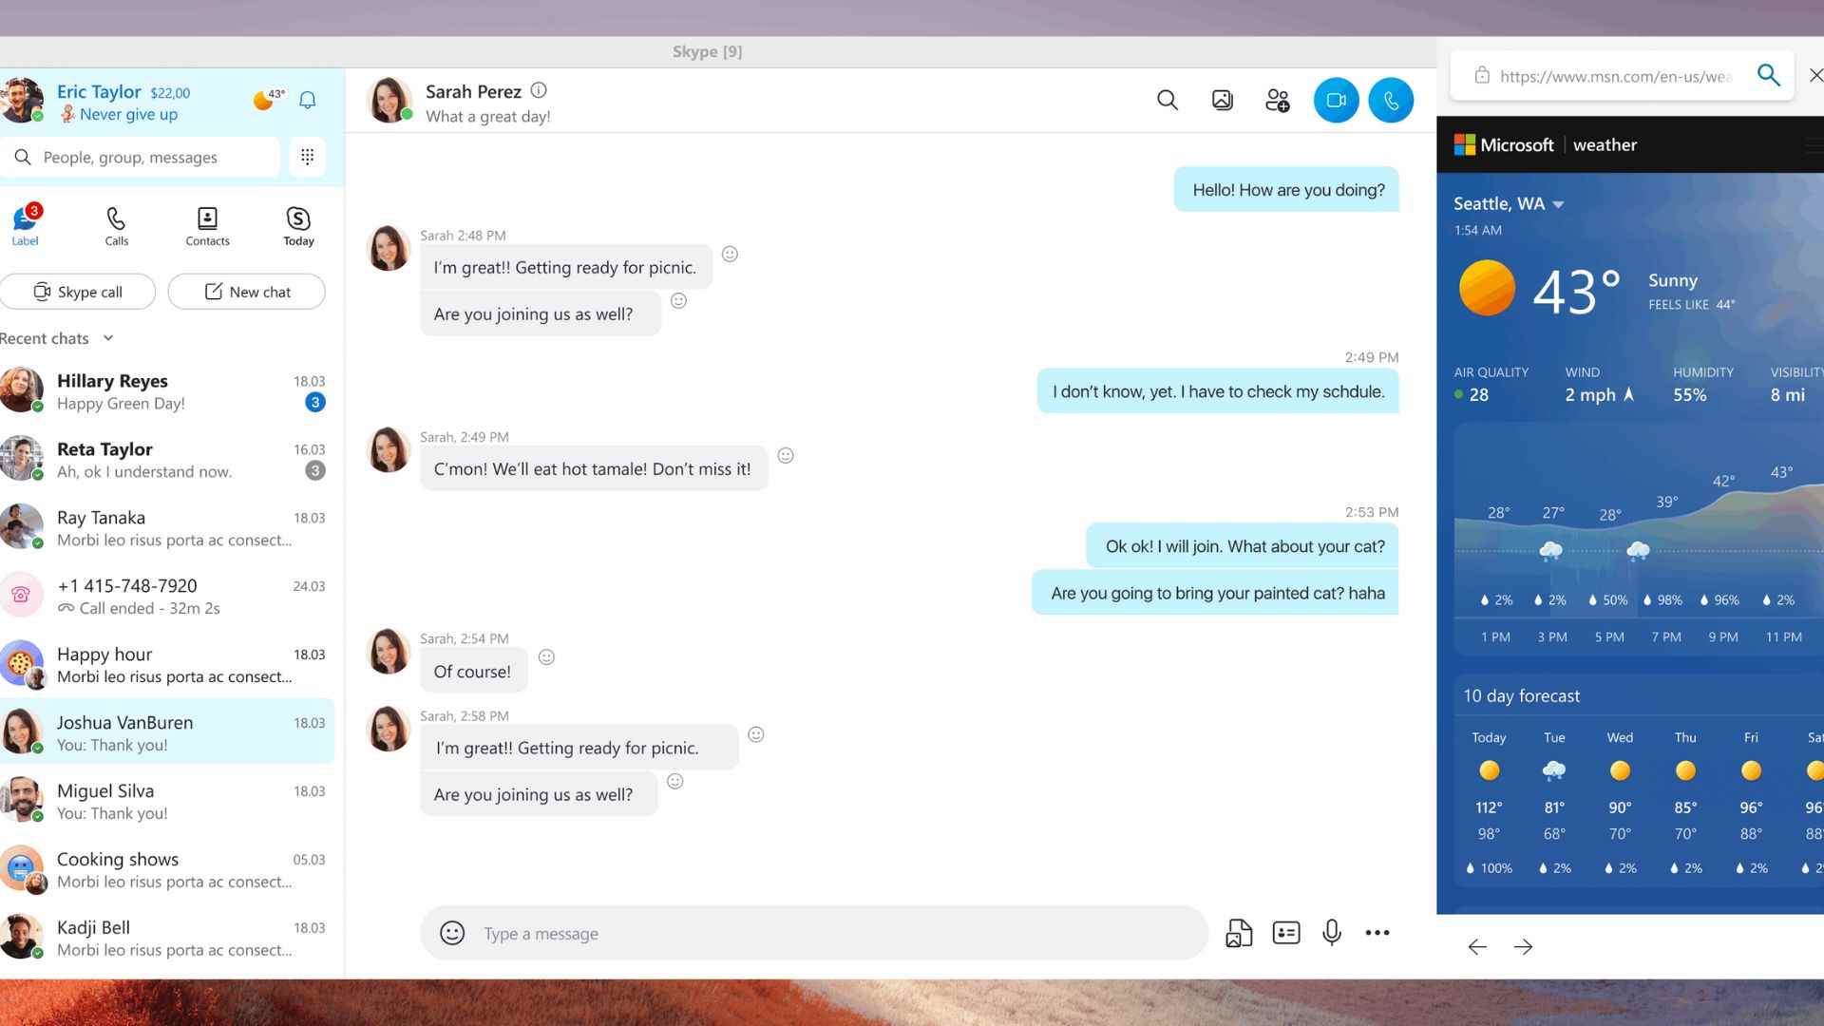Select the Calls tab in sidebar

[115, 223]
